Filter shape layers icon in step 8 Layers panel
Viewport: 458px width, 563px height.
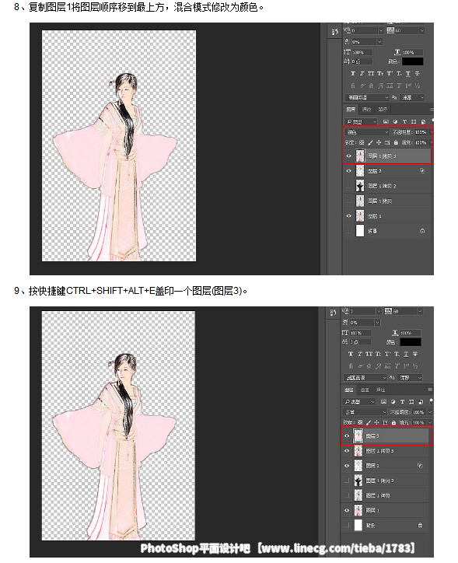[x=414, y=122]
